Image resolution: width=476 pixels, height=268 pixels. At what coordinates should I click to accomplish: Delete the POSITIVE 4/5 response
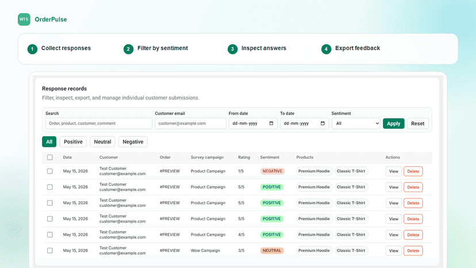(413, 235)
